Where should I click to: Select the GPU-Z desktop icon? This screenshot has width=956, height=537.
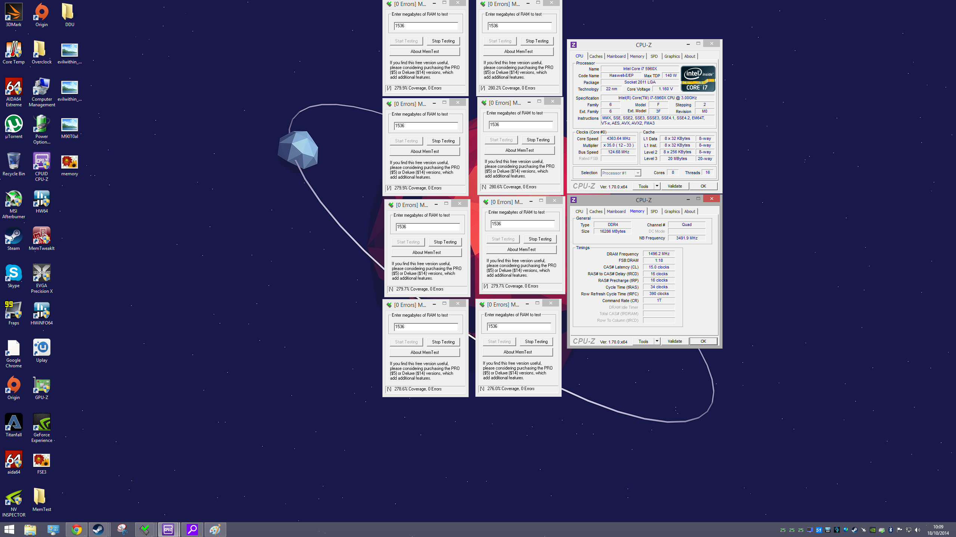pos(41,388)
